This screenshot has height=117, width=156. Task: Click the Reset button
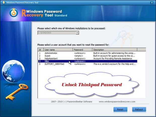[120, 109]
